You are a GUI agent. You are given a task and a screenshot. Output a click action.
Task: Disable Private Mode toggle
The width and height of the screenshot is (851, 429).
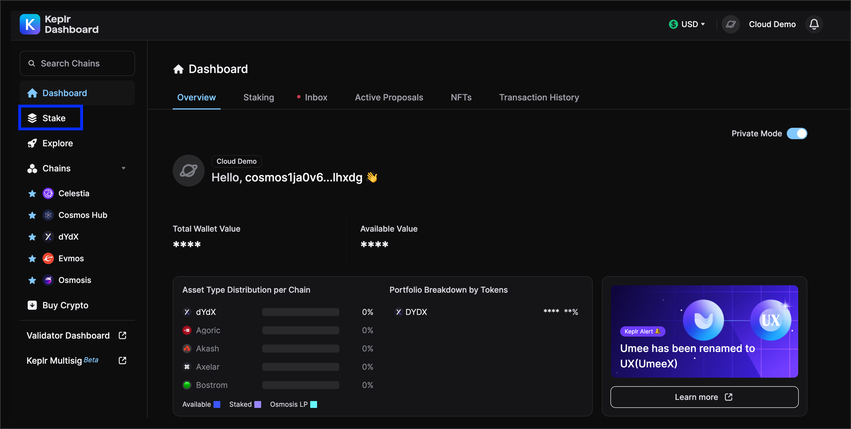796,133
